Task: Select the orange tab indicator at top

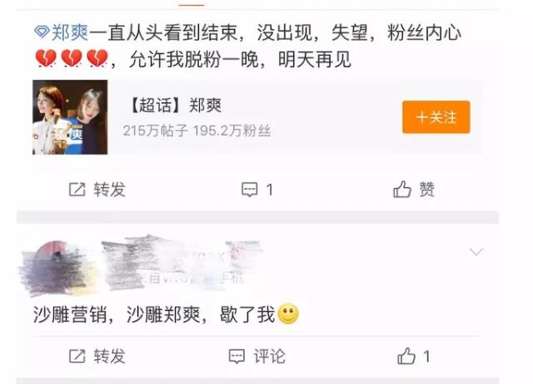Action: (x=192, y=4)
